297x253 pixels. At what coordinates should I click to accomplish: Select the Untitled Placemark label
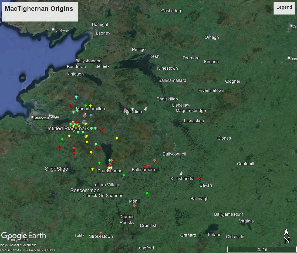coord(67,129)
